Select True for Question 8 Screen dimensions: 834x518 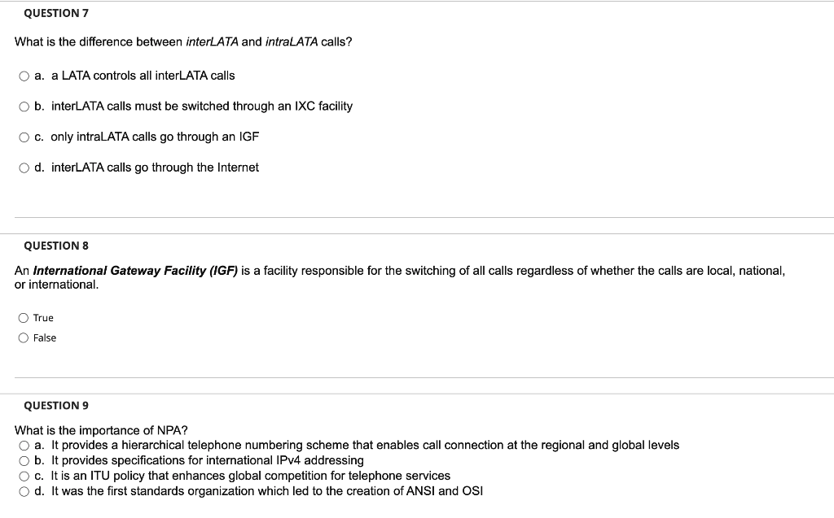[x=22, y=317]
